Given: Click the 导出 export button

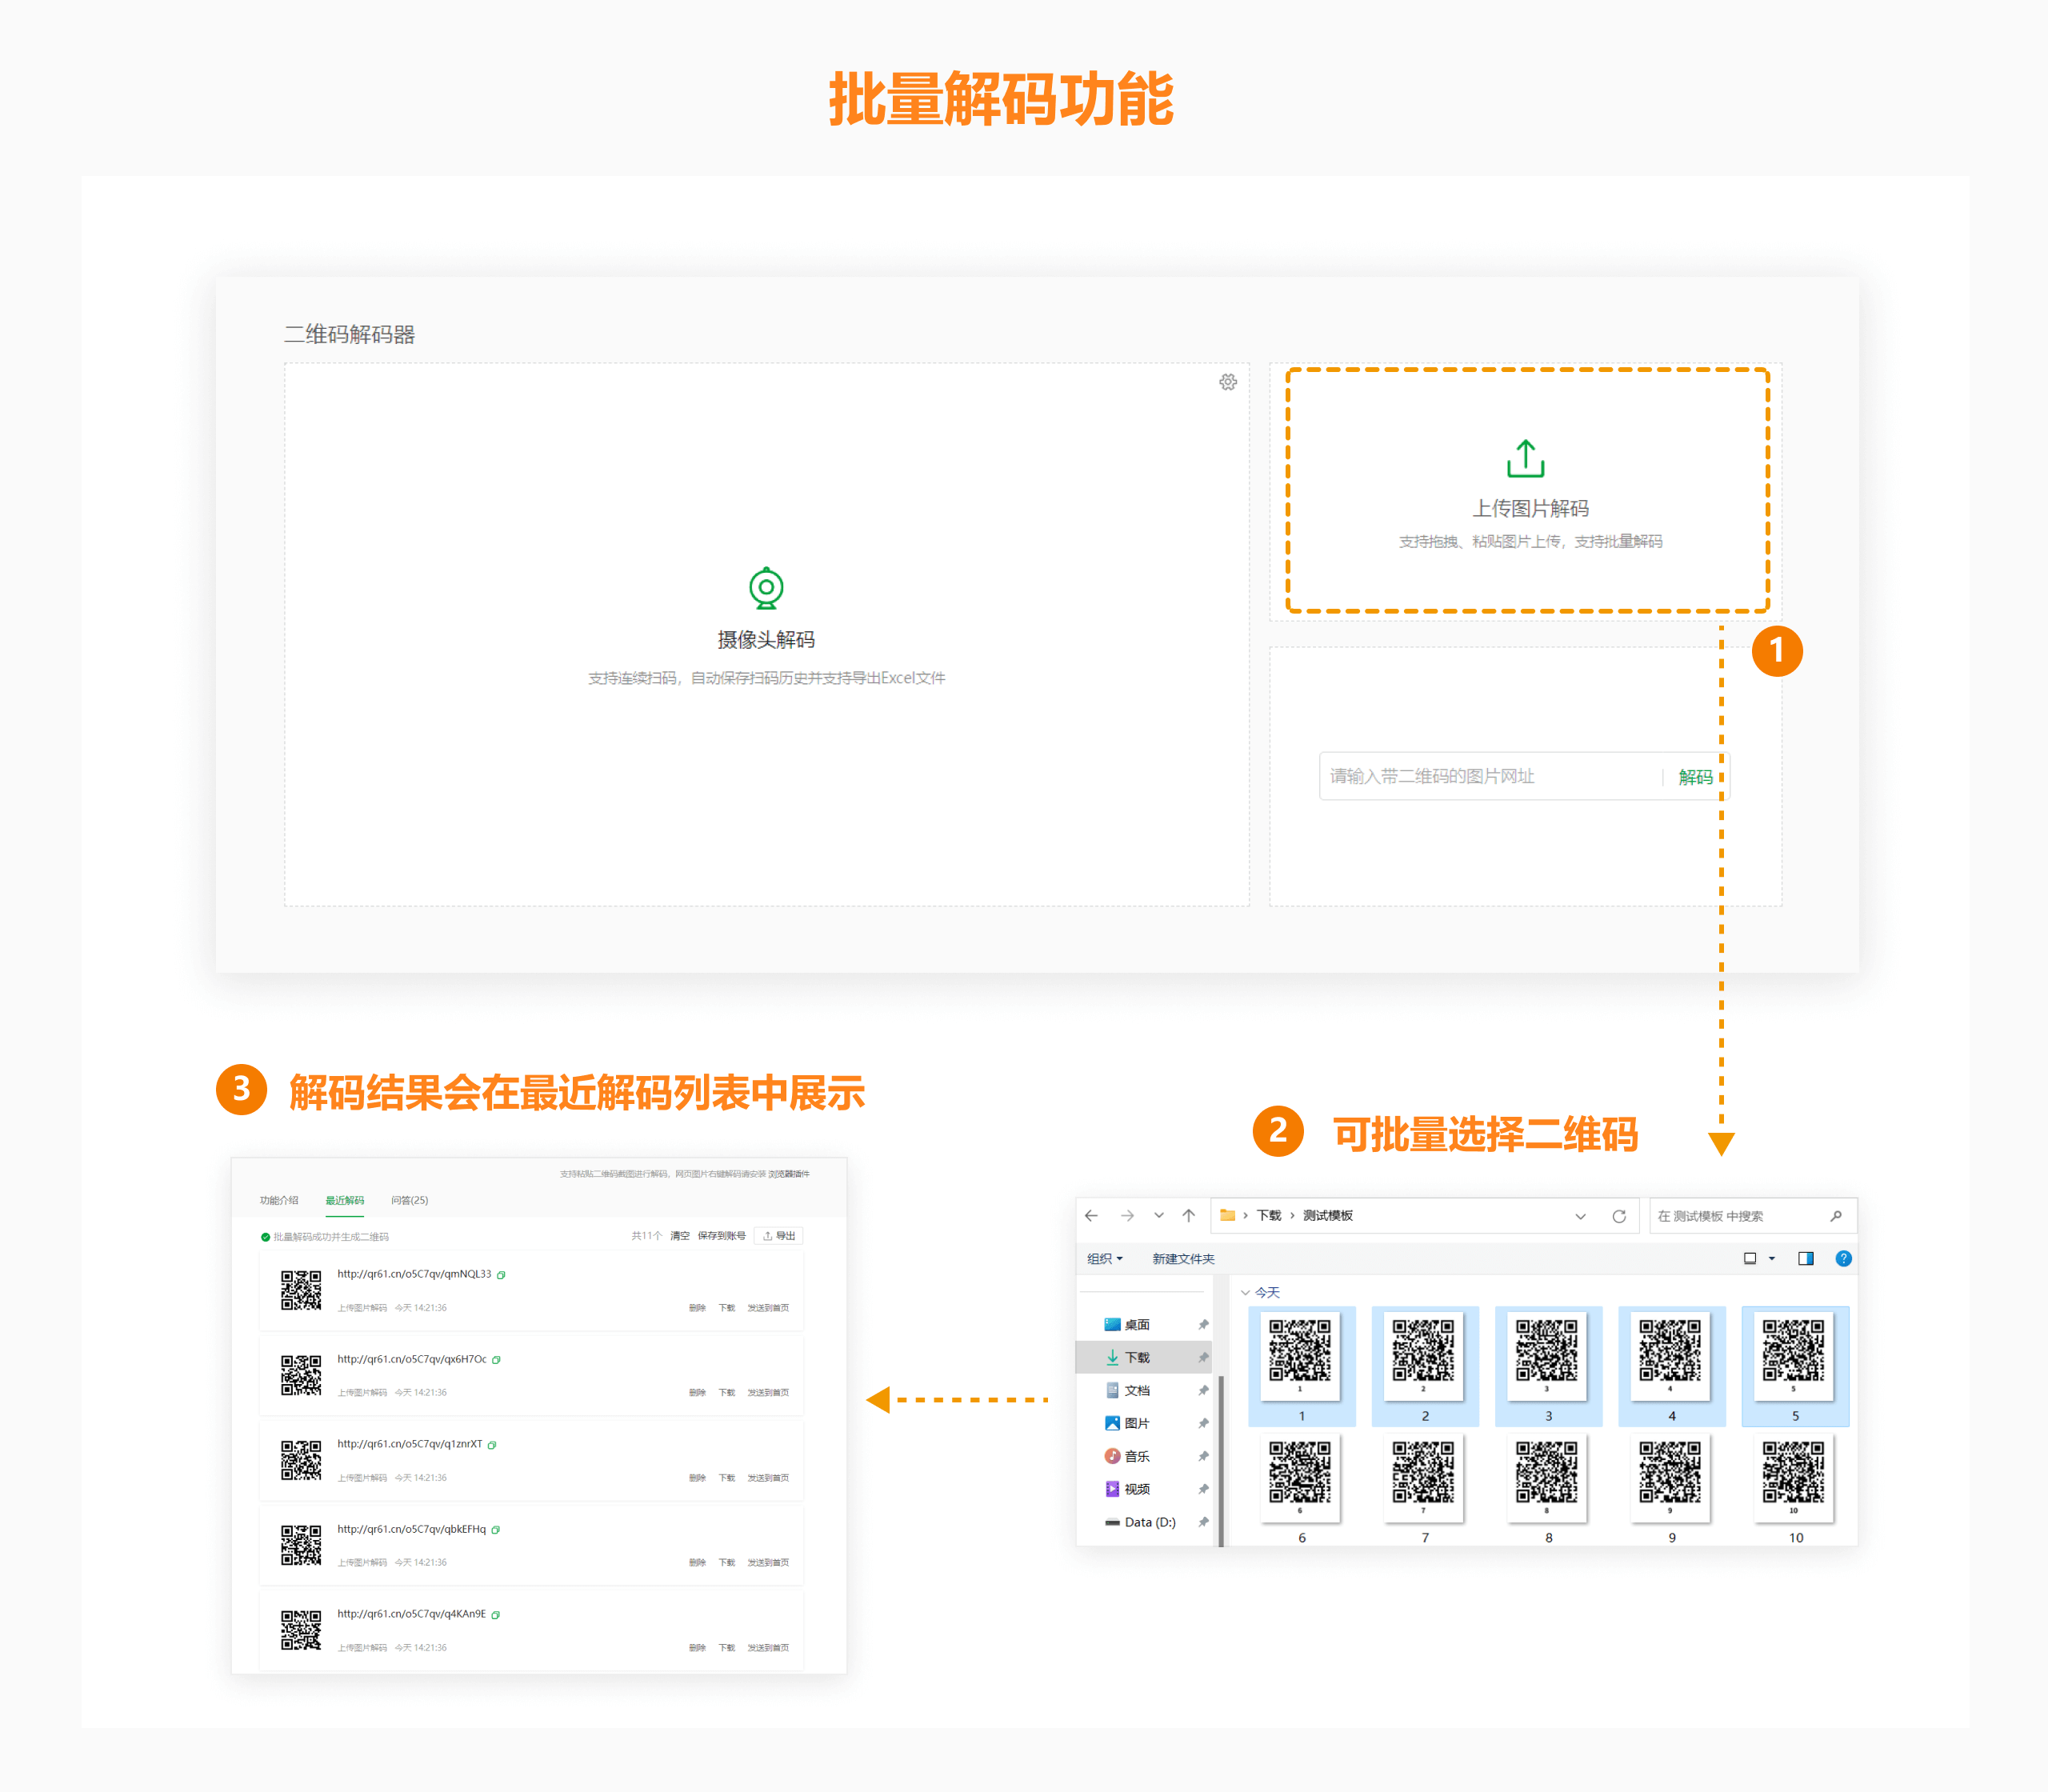Looking at the screenshot, I should click(778, 1236).
